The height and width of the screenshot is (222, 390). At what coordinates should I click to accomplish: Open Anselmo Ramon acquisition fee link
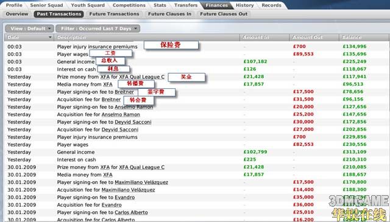(x=121, y=114)
